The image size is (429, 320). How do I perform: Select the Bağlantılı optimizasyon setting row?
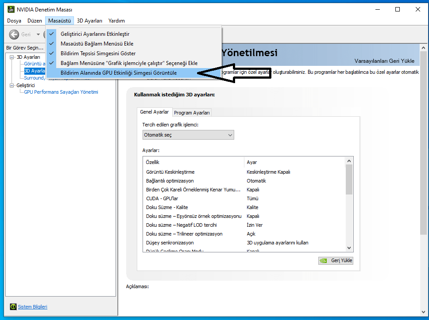(x=244, y=181)
